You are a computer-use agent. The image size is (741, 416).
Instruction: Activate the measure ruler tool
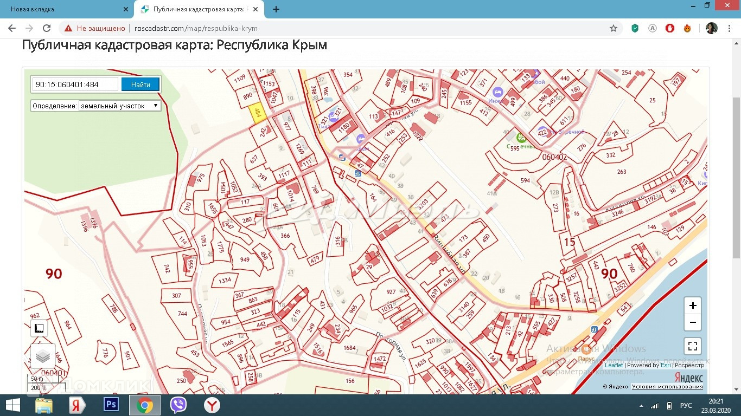pyautogui.click(x=39, y=328)
